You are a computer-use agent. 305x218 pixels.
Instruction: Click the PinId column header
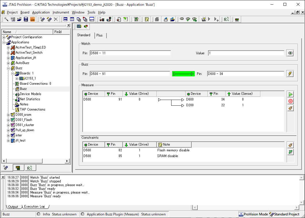point(61,32)
